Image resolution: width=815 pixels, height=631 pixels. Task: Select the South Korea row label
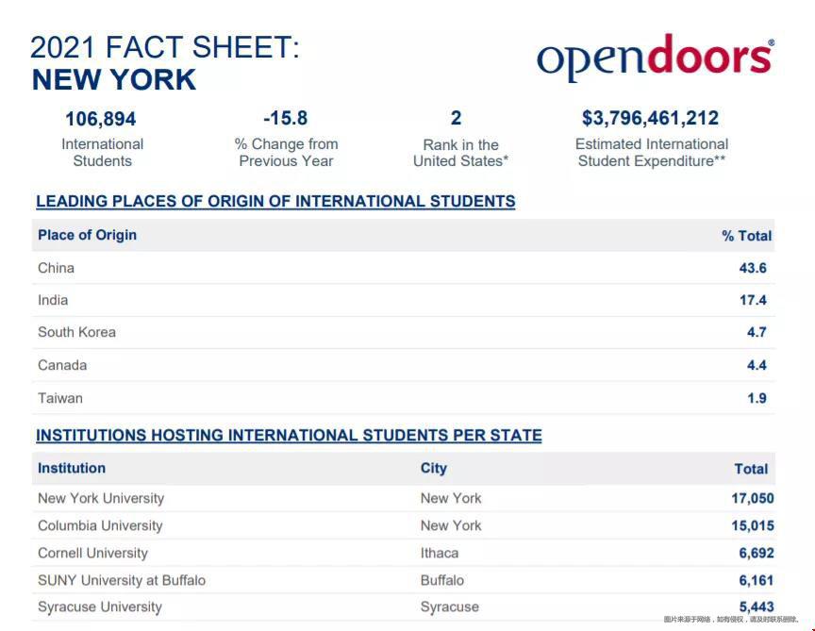click(77, 332)
